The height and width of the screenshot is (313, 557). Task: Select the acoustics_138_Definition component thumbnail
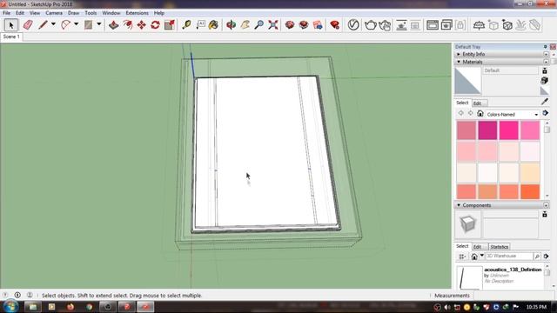click(x=470, y=277)
